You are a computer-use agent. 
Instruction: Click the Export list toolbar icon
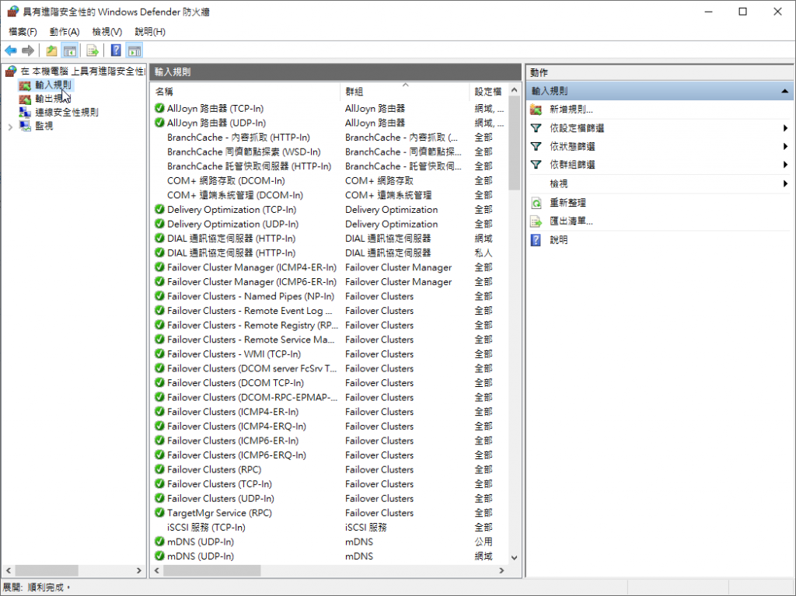click(x=93, y=51)
